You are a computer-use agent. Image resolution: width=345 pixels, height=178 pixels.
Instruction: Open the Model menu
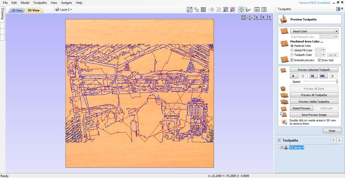click(x=25, y=3)
